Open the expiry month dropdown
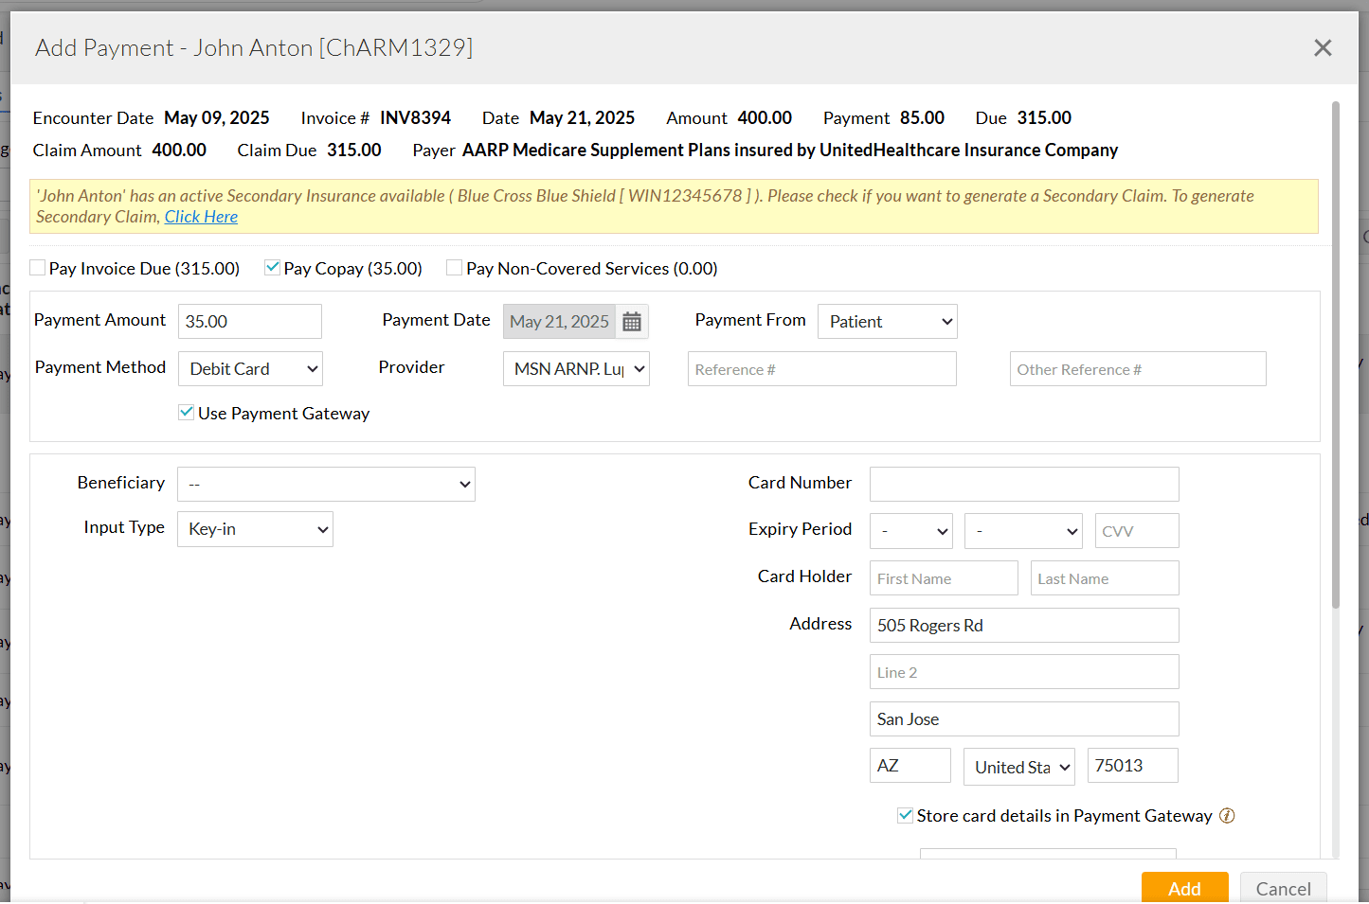 pyautogui.click(x=910, y=531)
